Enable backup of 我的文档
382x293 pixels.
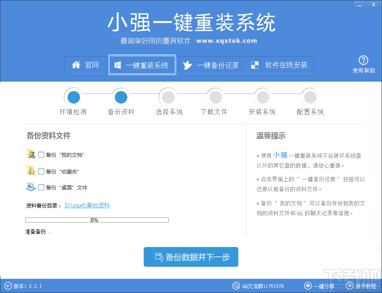pos(40,153)
